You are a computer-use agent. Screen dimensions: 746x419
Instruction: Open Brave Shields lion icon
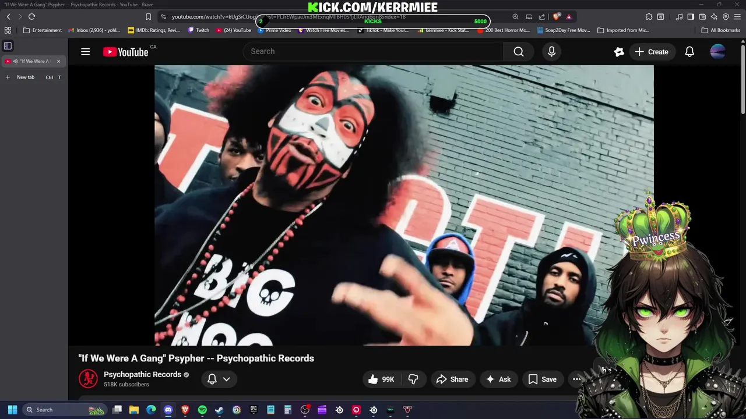[556, 17]
